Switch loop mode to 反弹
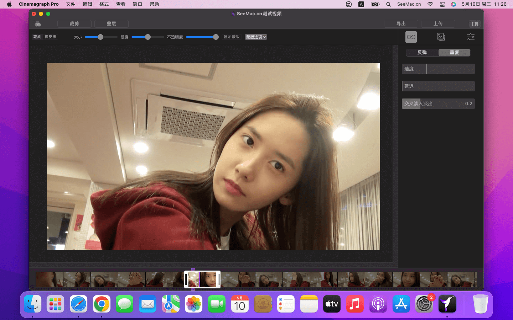Screen dimensions: 513x320 [x=422, y=53]
